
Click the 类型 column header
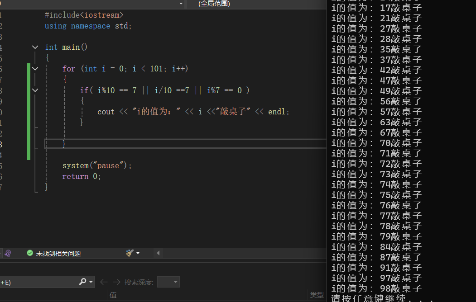[x=317, y=295]
